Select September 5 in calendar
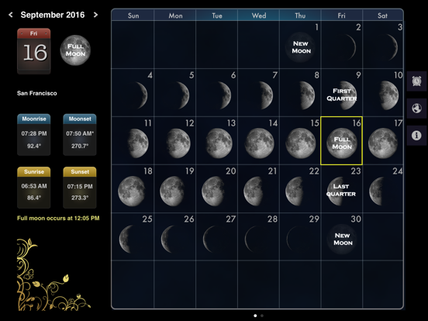Screen dimensions: 428x321 point(174,93)
